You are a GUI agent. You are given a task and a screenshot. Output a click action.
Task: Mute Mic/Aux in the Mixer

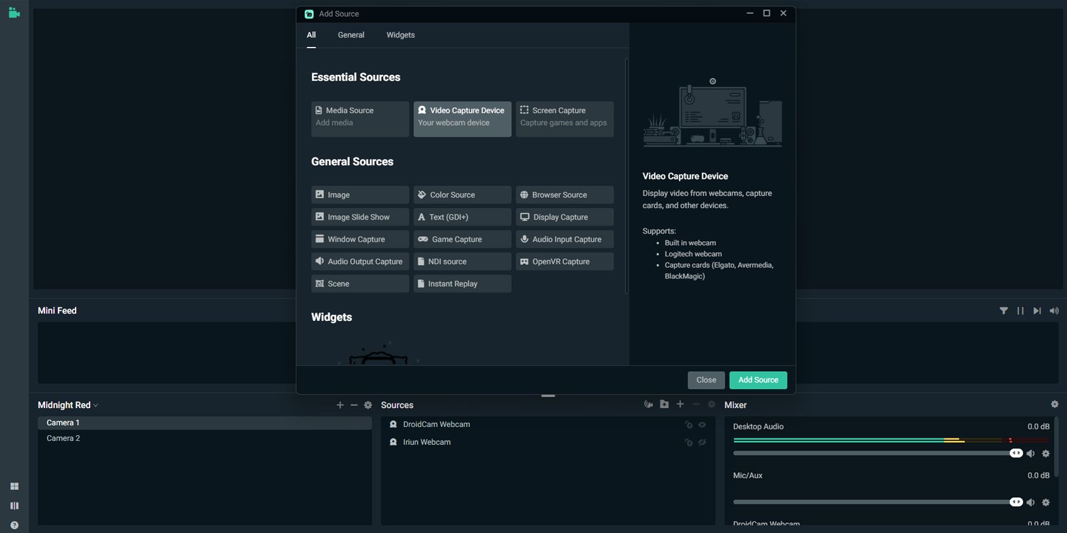pyautogui.click(x=1031, y=503)
